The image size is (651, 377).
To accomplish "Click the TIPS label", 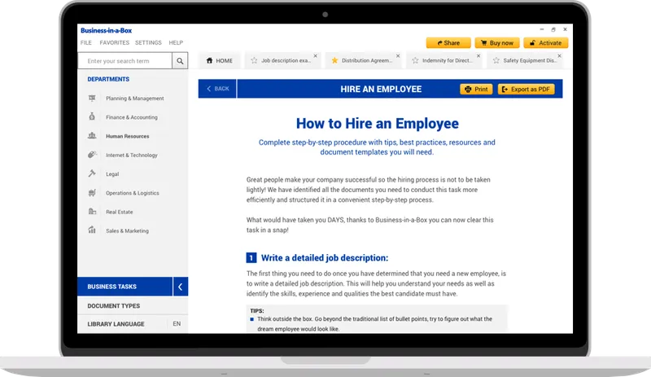I will pyautogui.click(x=256, y=310).
